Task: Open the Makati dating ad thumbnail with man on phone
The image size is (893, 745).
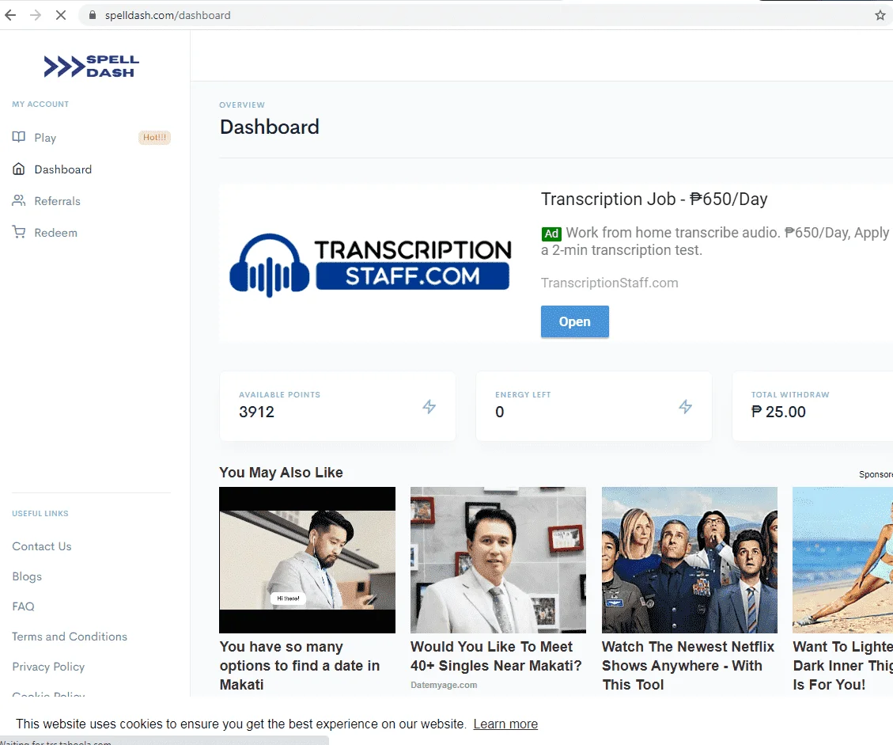Action: point(307,560)
